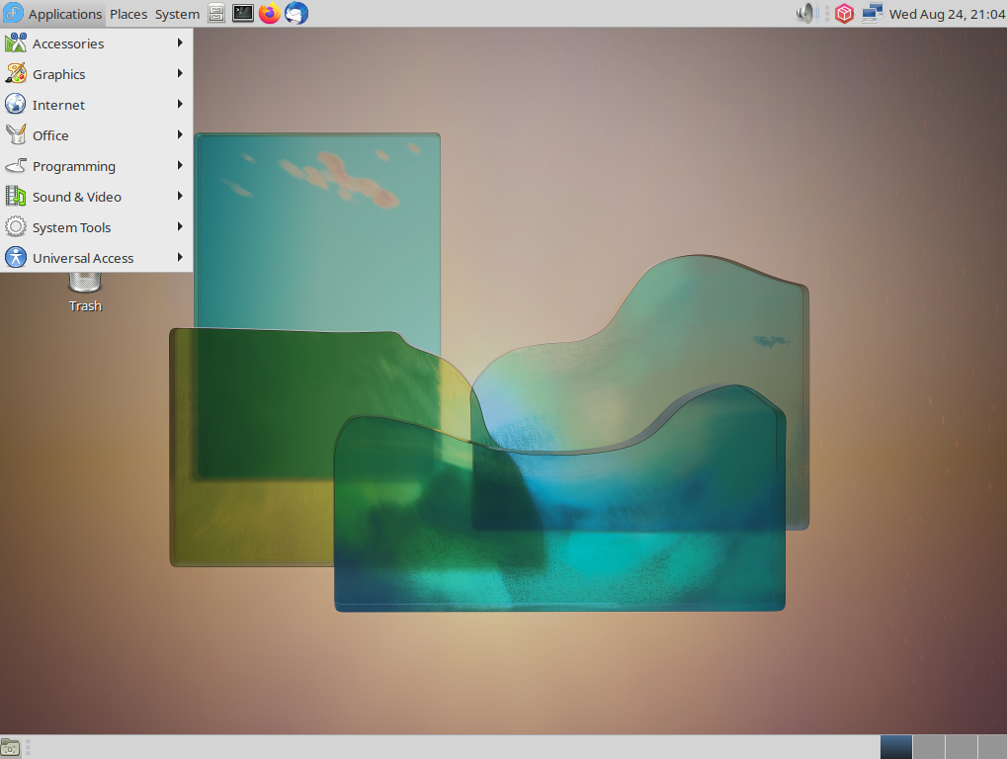Open the Places menu
The height and width of the screenshot is (759, 1007).
[x=127, y=13]
